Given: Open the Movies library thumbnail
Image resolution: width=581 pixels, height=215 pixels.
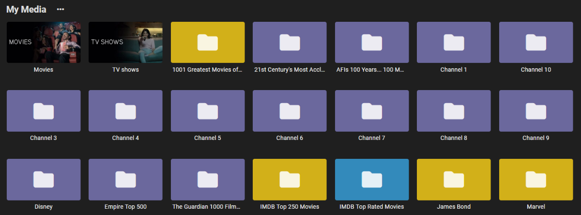Looking at the screenshot, I should (x=44, y=42).
